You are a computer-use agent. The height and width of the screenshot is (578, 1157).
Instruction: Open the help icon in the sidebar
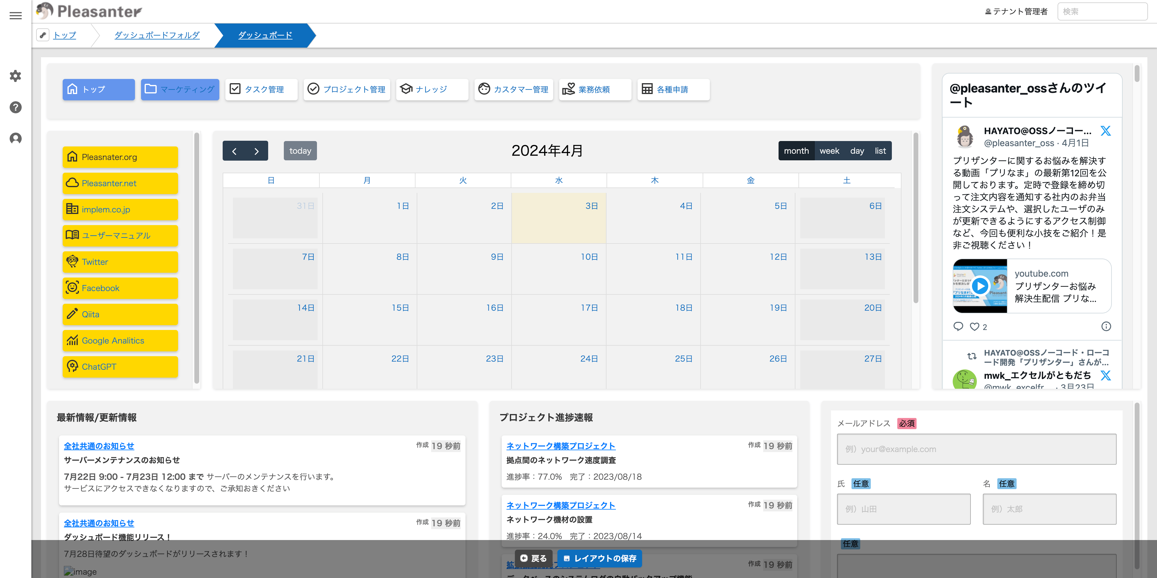coord(15,107)
